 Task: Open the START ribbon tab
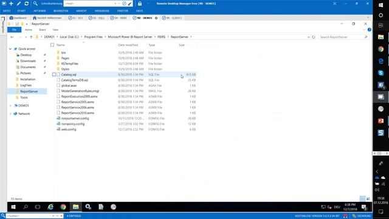tap(21, 11)
